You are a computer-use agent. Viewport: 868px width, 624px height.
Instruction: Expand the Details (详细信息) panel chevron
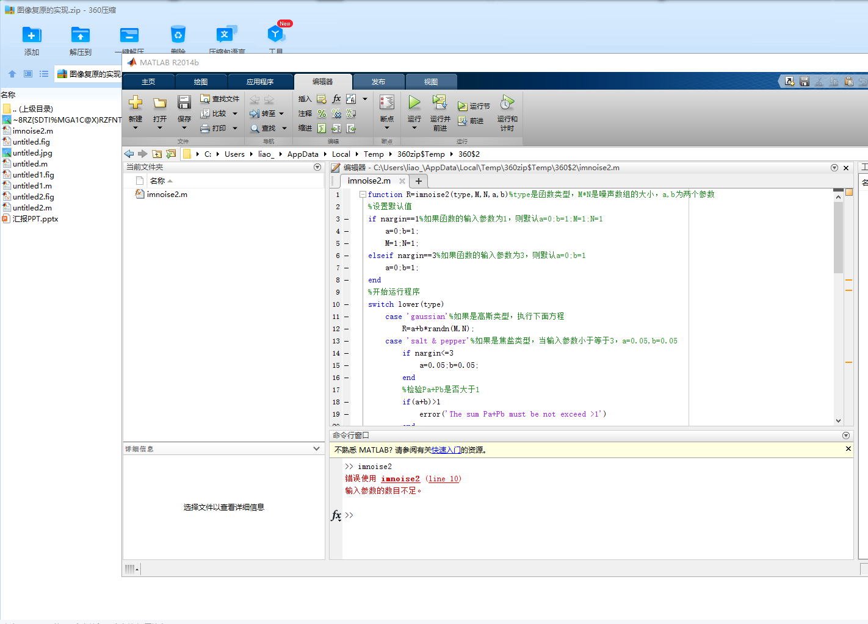click(x=316, y=449)
